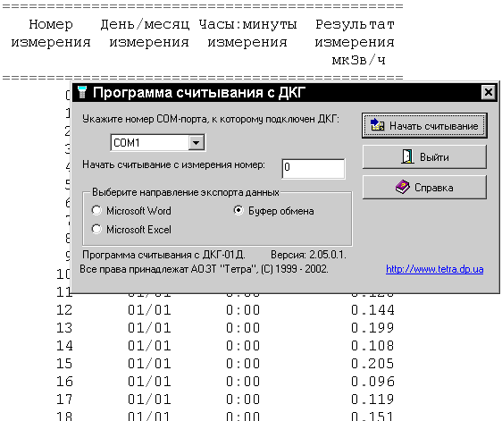Open help with the Справка button
The image size is (502, 421).
(424, 187)
